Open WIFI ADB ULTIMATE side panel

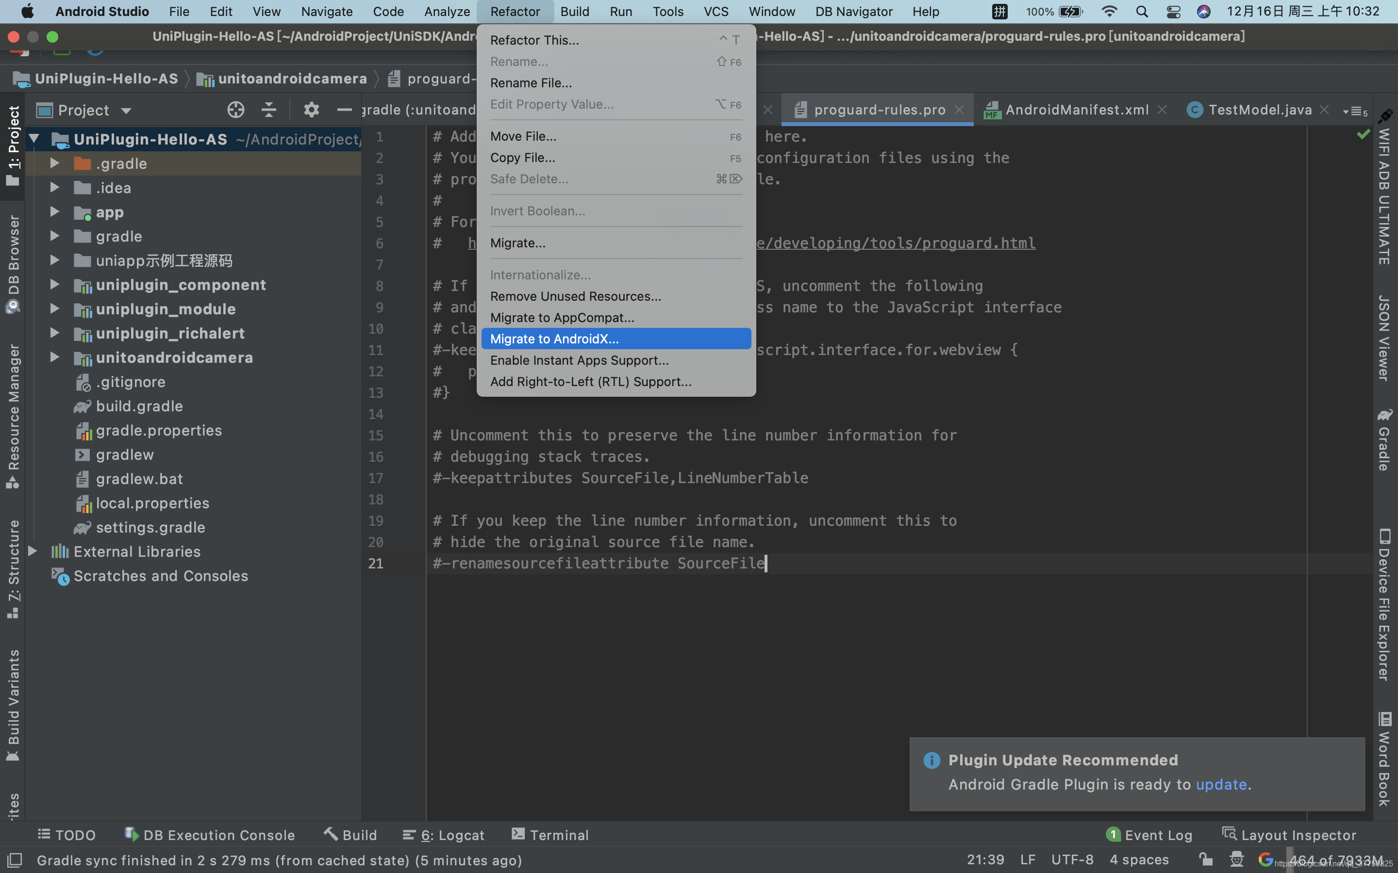tap(1385, 188)
